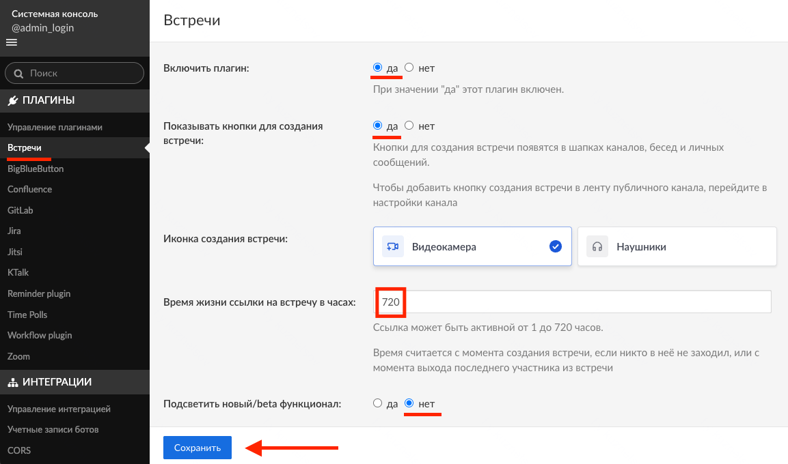Click the ИНТЕГРАЦИИ section hierarchy icon
This screenshot has width=788, height=464.
coord(12,383)
